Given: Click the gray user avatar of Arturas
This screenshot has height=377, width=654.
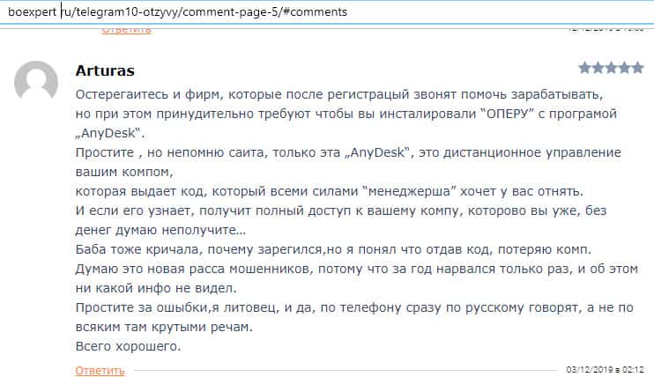Looking at the screenshot, I should pos(37,84).
